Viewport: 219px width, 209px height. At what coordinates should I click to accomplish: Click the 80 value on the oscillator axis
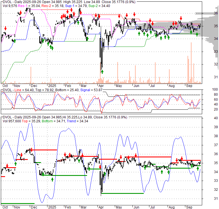coord(216,95)
